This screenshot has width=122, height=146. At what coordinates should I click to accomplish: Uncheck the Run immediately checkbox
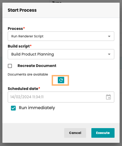click(x=13, y=108)
